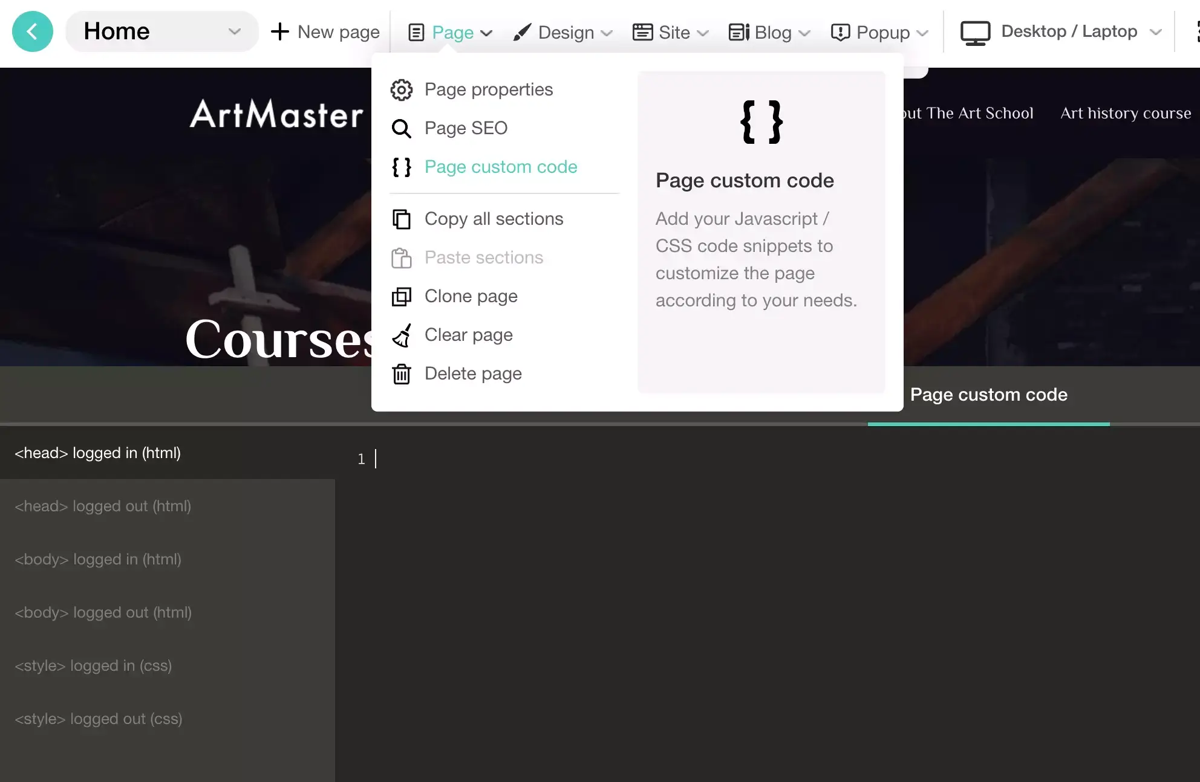Toggle the Page menu label

point(453,33)
